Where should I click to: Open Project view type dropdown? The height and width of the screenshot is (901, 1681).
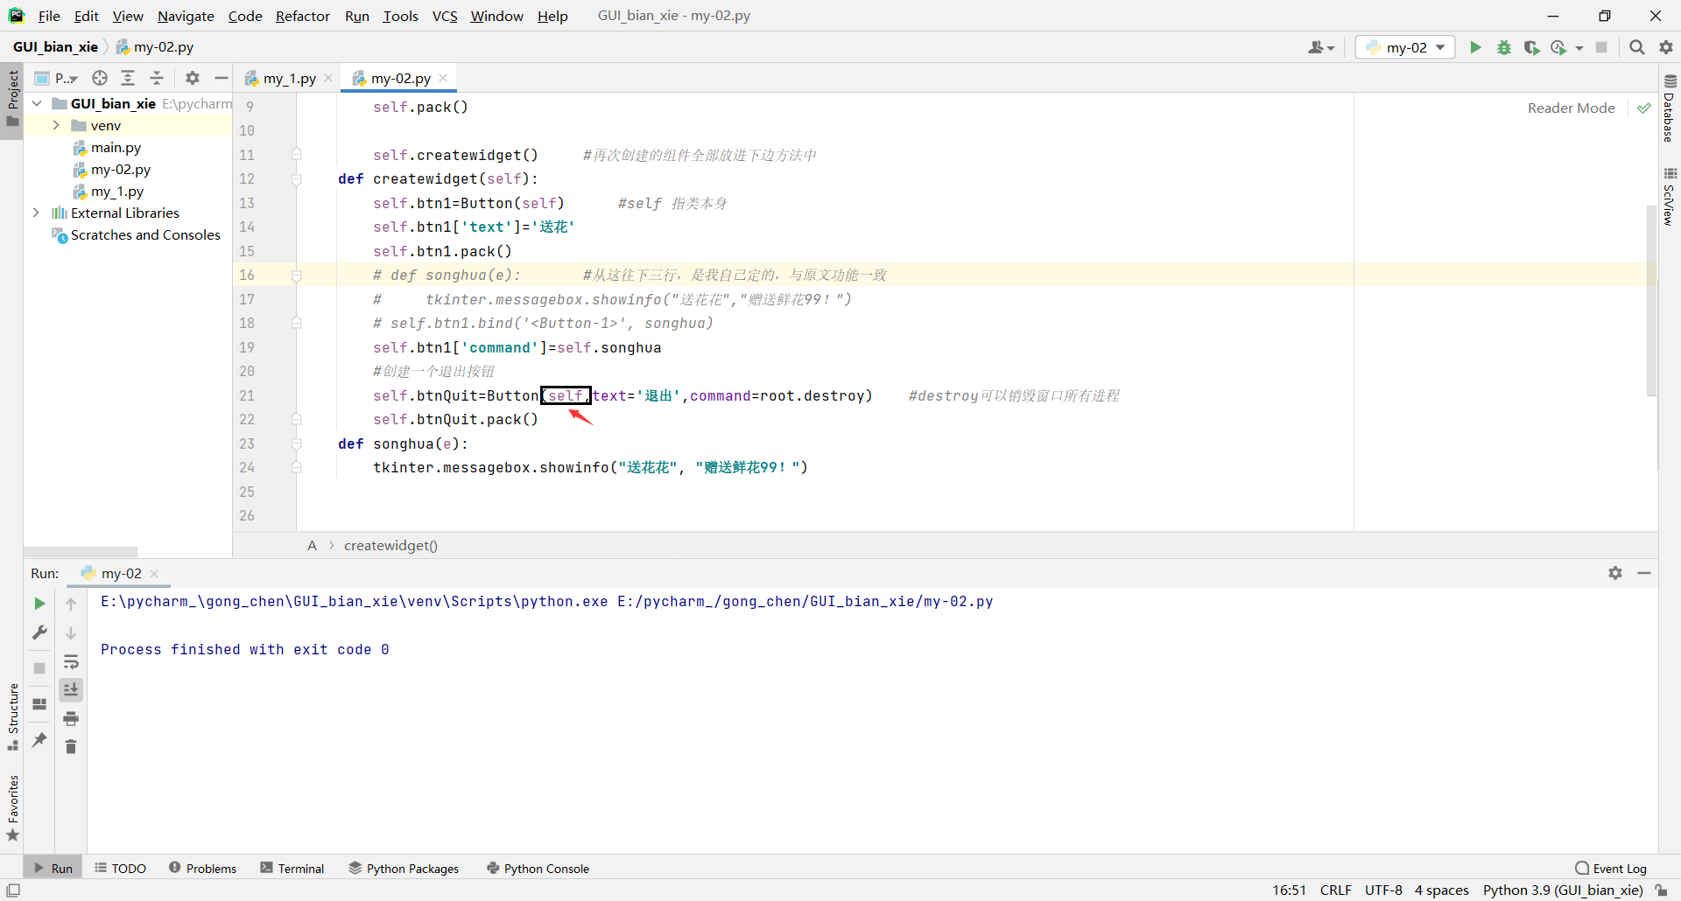click(x=57, y=78)
